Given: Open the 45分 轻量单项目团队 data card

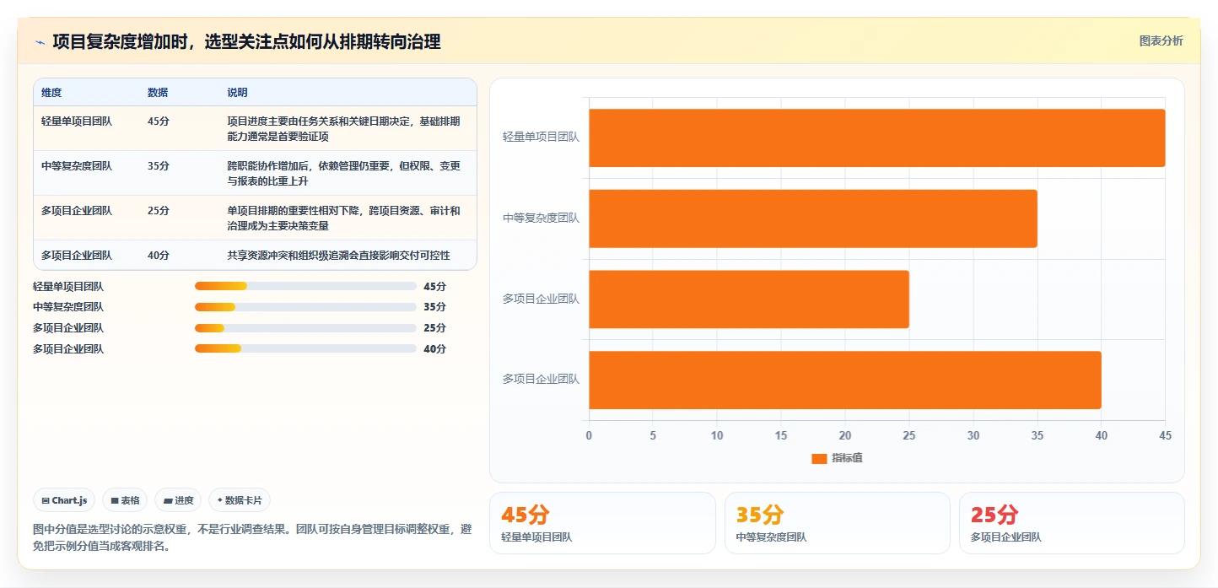Looking at the screenshot, I should tap(602, 523).
